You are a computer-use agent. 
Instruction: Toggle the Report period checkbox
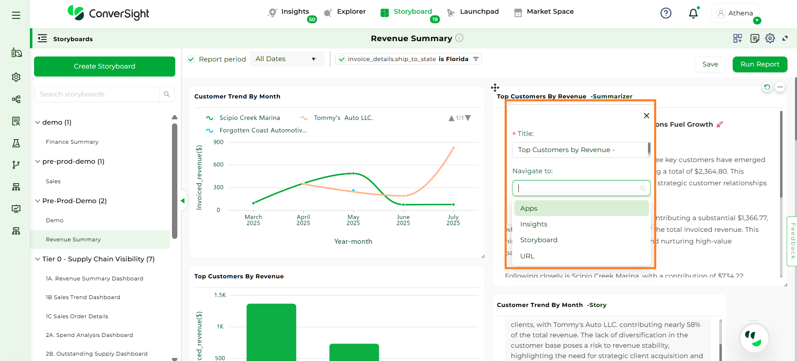pos(191,59)
